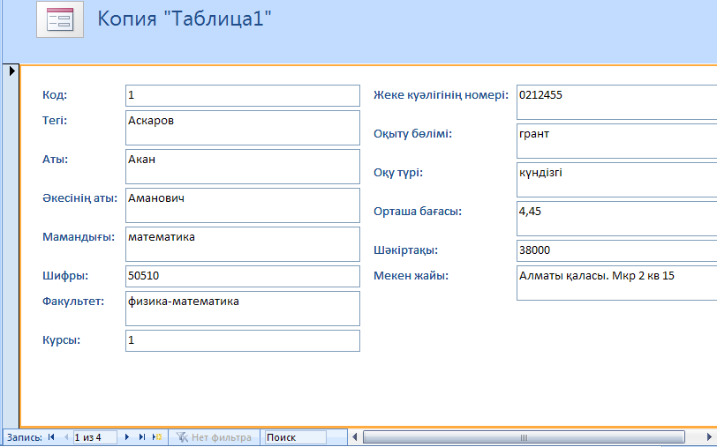The width and height of the screenshot is (717, 447).
Task: Click the 'Оқыту бөлімі:' label
Action: click(412, 134)
